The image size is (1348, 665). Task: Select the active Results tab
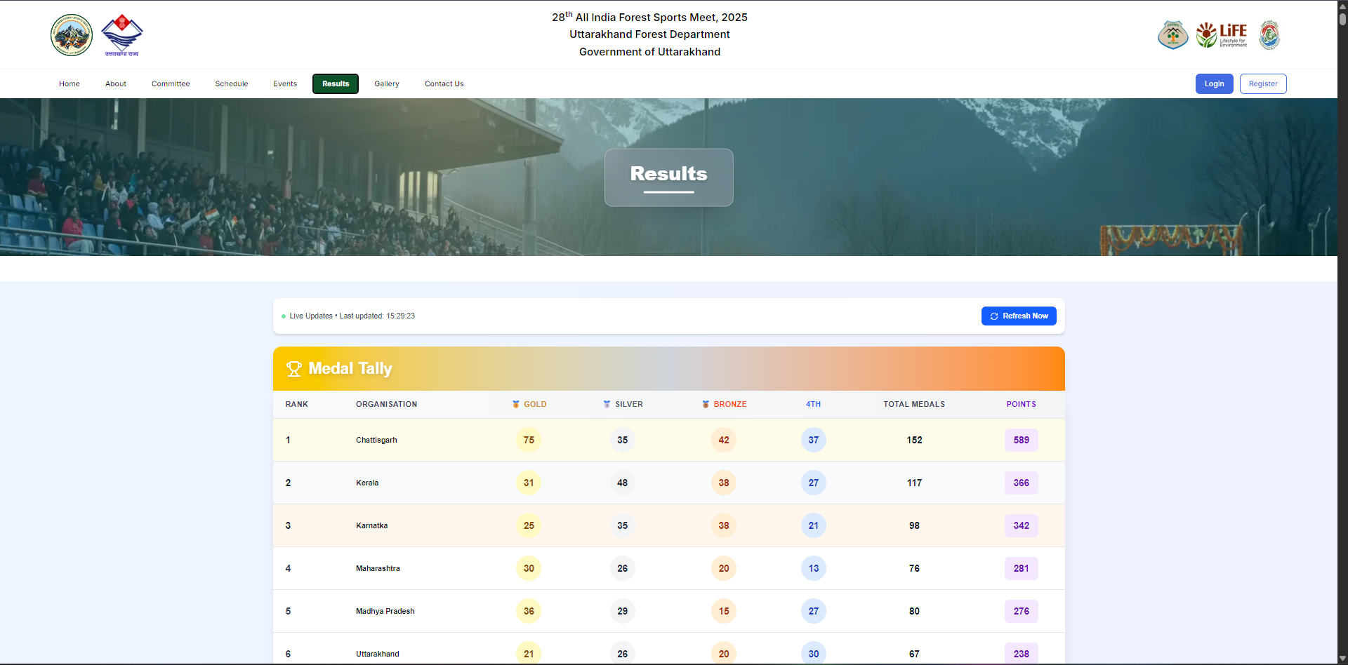click(x=336, y=83)
